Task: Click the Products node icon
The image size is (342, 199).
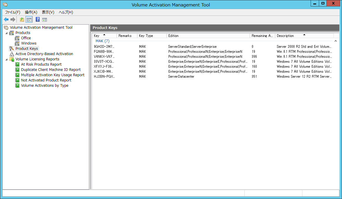Action: pyautogui.click(x=12, y=33)
